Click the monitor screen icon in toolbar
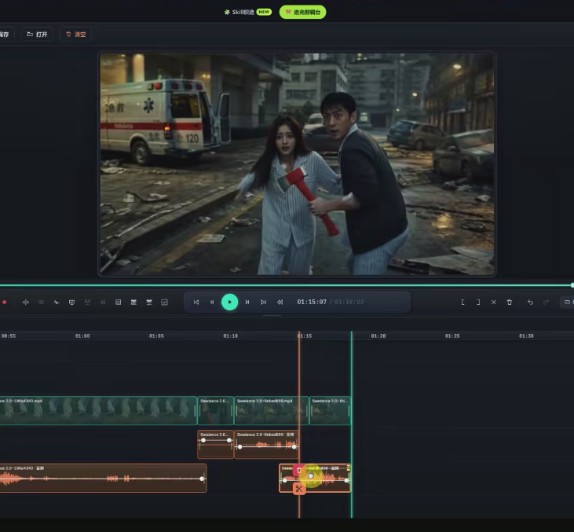The width and height of the screenshot is (574, 532). coord(71,303)
